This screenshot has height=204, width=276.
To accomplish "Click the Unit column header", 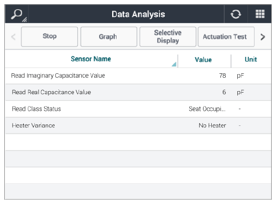I will point(251,59).
